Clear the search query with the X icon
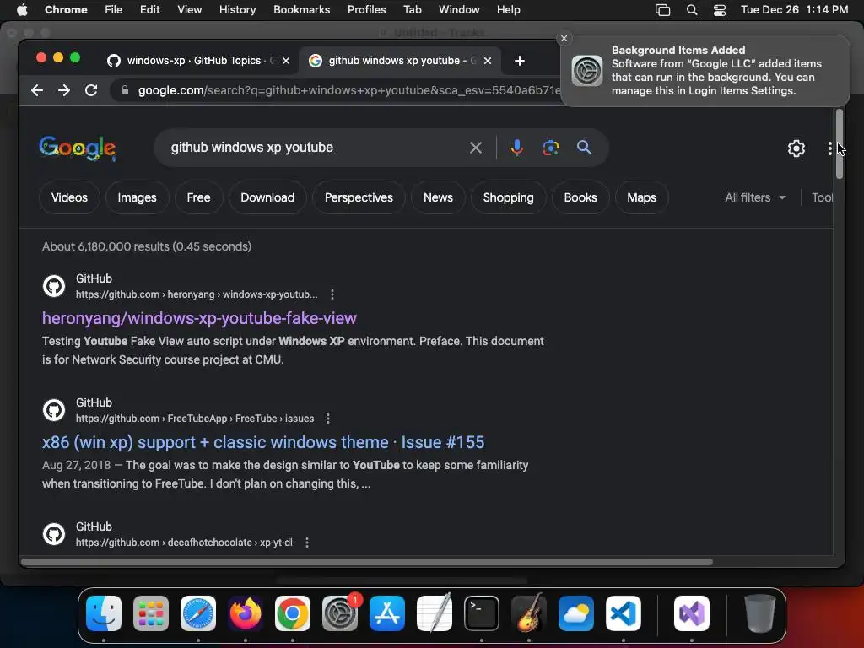This screenshot has height=648, width=864. point(476,148)
